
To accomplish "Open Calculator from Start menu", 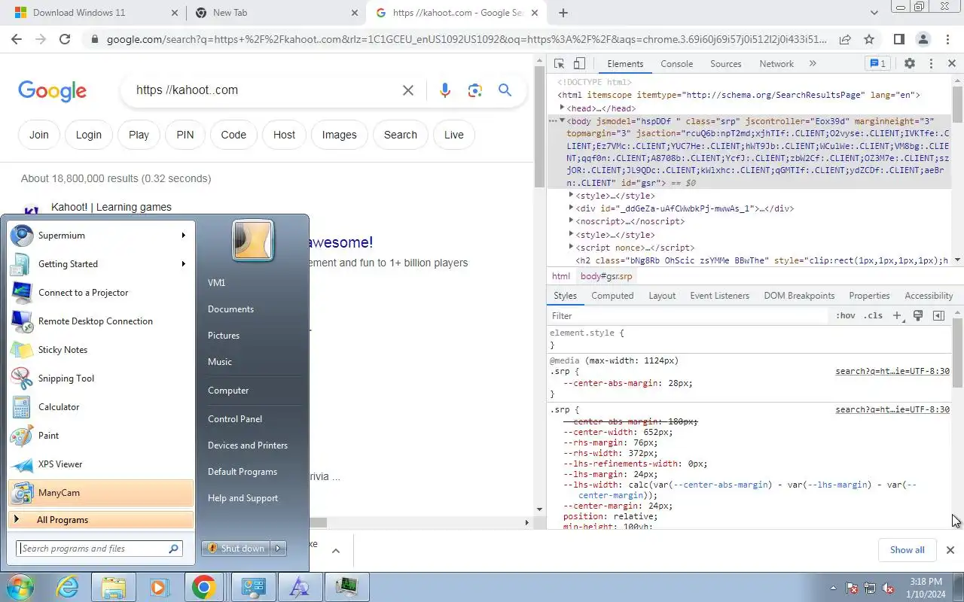I will point(101,407).
